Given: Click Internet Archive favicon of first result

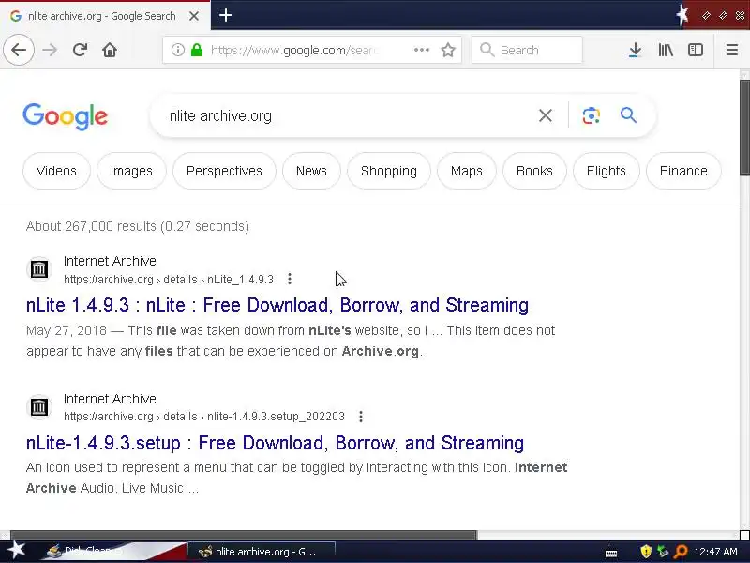Looking at the screenshot, I should [x=39, y=269].
